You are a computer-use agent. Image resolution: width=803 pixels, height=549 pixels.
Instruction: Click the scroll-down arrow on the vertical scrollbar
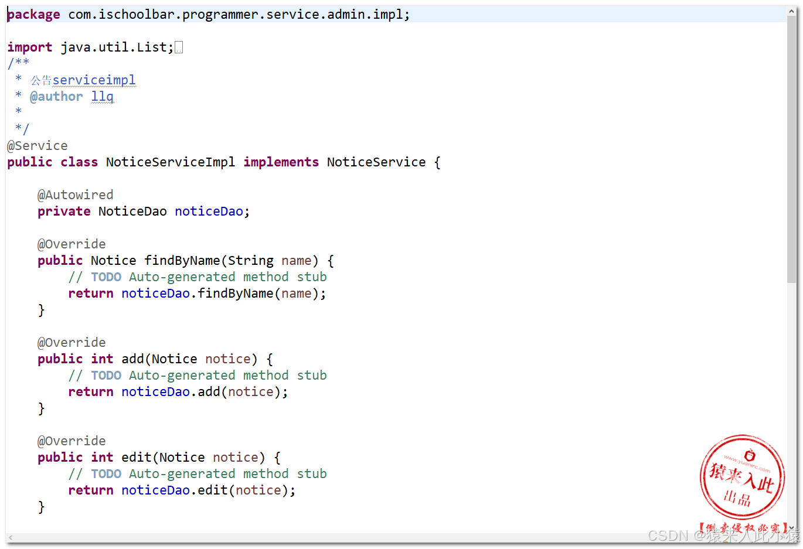pyautogui.click(x=792, y=527)
